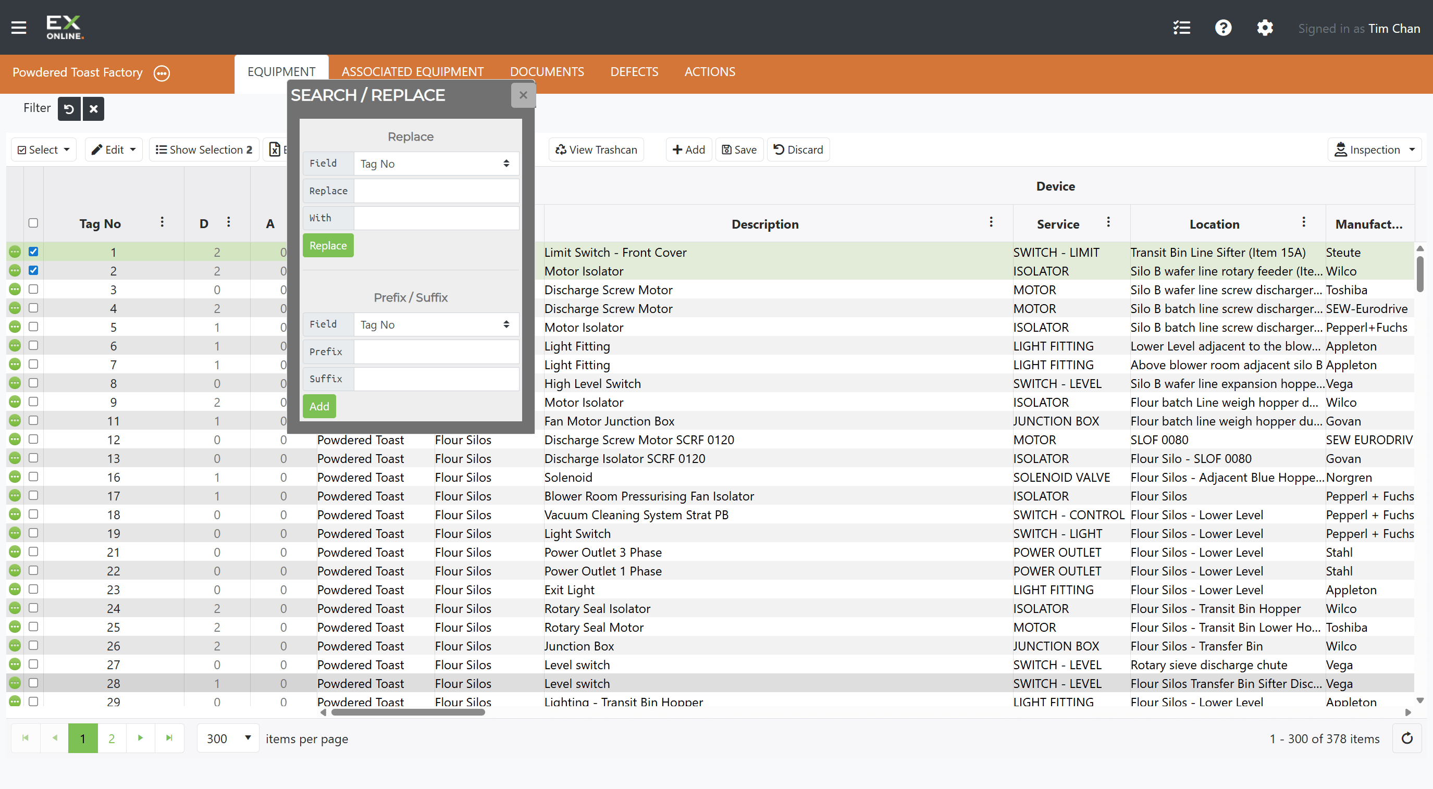This screenshot has width=1433, height=789.
Task: Open View Trashcan
Action: pyautogui.click(x=596, y=149)
